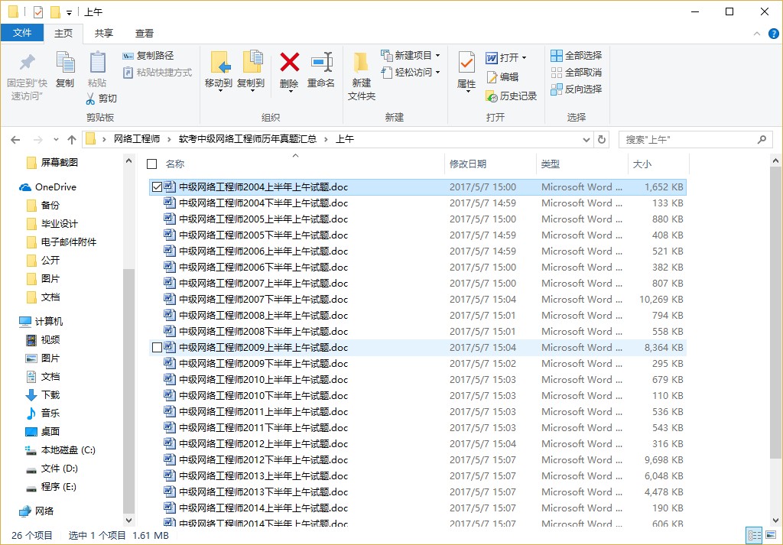Click the Help question mark icon
783x545 pixels.
pyautogui.click(x=773, y=34)
